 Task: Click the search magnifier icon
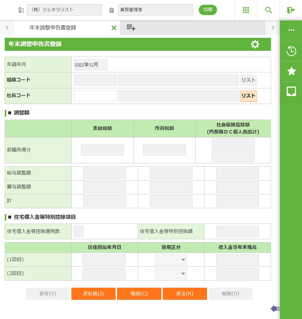(x=268, y=10)
